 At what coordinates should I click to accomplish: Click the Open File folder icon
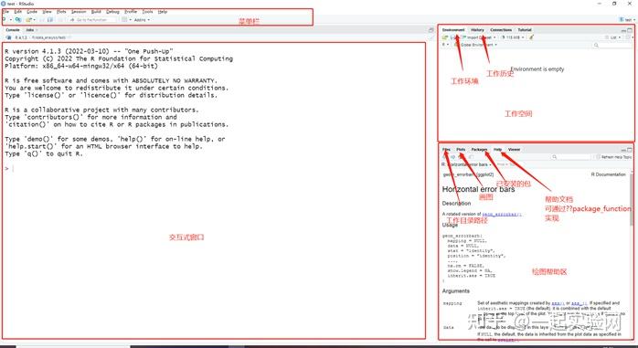pyautogui.click(x=28, y=19)
